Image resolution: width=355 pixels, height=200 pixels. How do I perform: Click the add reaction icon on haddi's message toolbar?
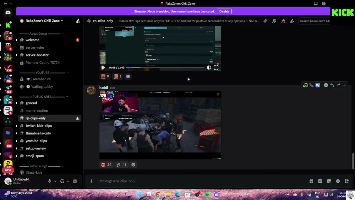pos(326,85)
